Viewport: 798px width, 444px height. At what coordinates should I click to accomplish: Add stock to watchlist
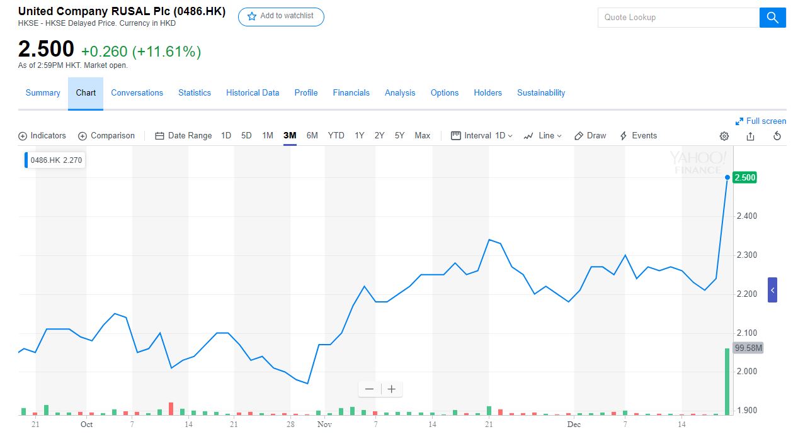tap(281, 16)
